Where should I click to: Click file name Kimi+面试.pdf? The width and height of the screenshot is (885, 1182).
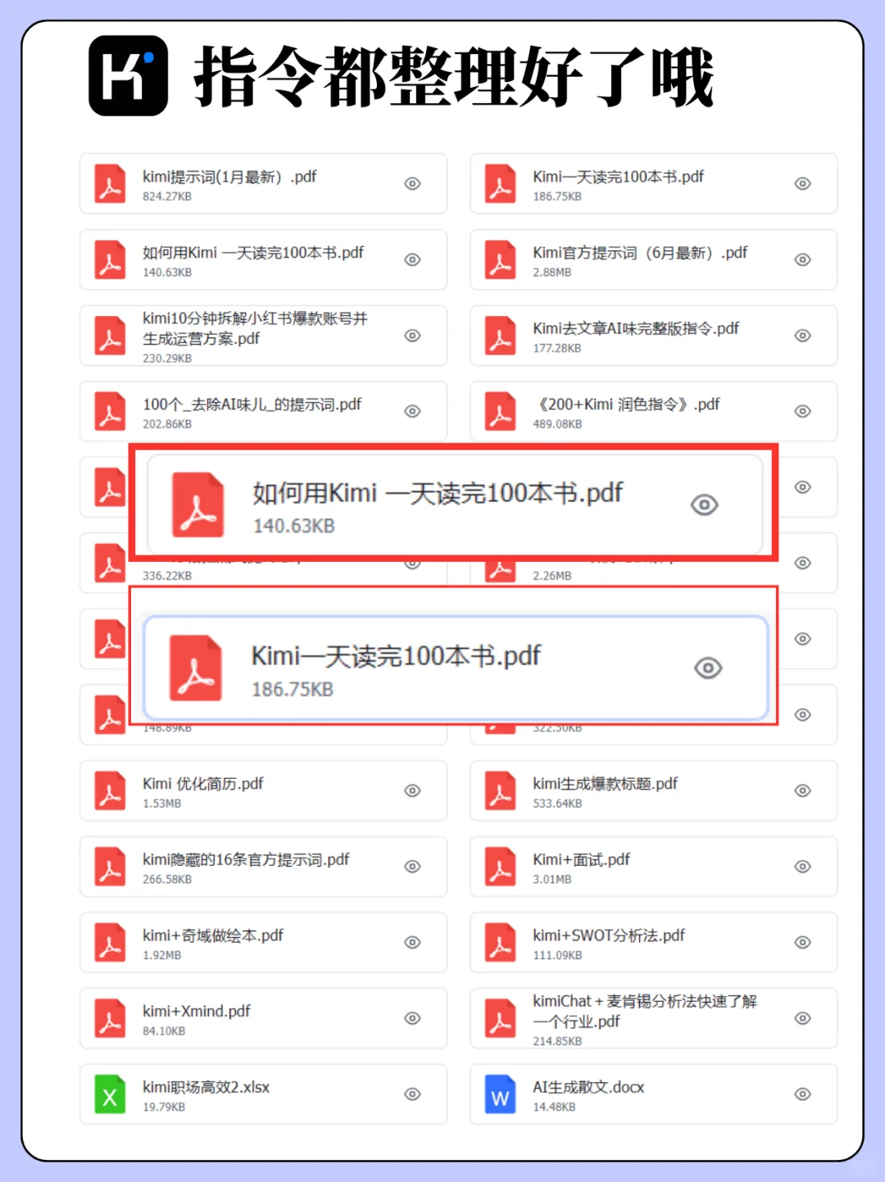(582, 860)
